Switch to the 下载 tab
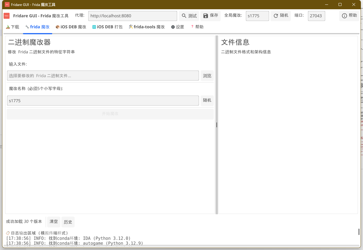This screenshot has width=363, height=250. point(13,27)
